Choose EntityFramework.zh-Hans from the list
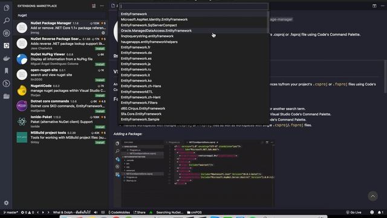Viewport: 387px width, 218px height. click(193, 86)
